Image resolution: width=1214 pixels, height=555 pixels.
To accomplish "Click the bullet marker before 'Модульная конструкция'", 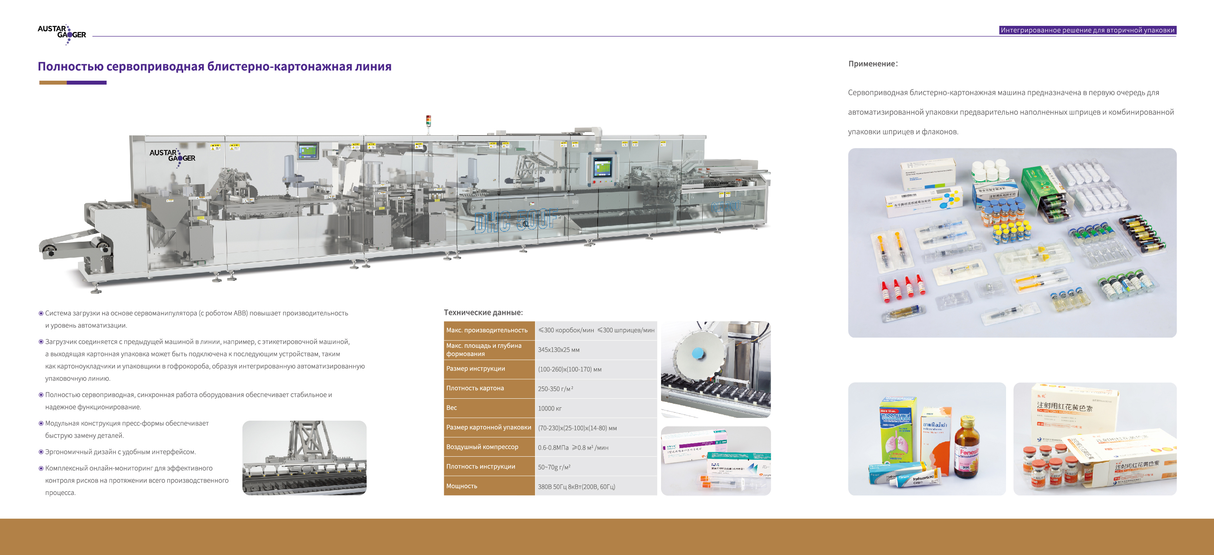I will click(41, 423).
